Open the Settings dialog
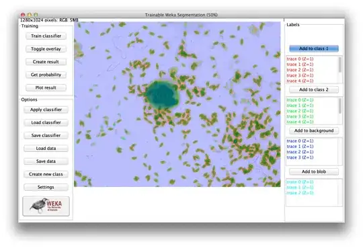 (46, 188)
